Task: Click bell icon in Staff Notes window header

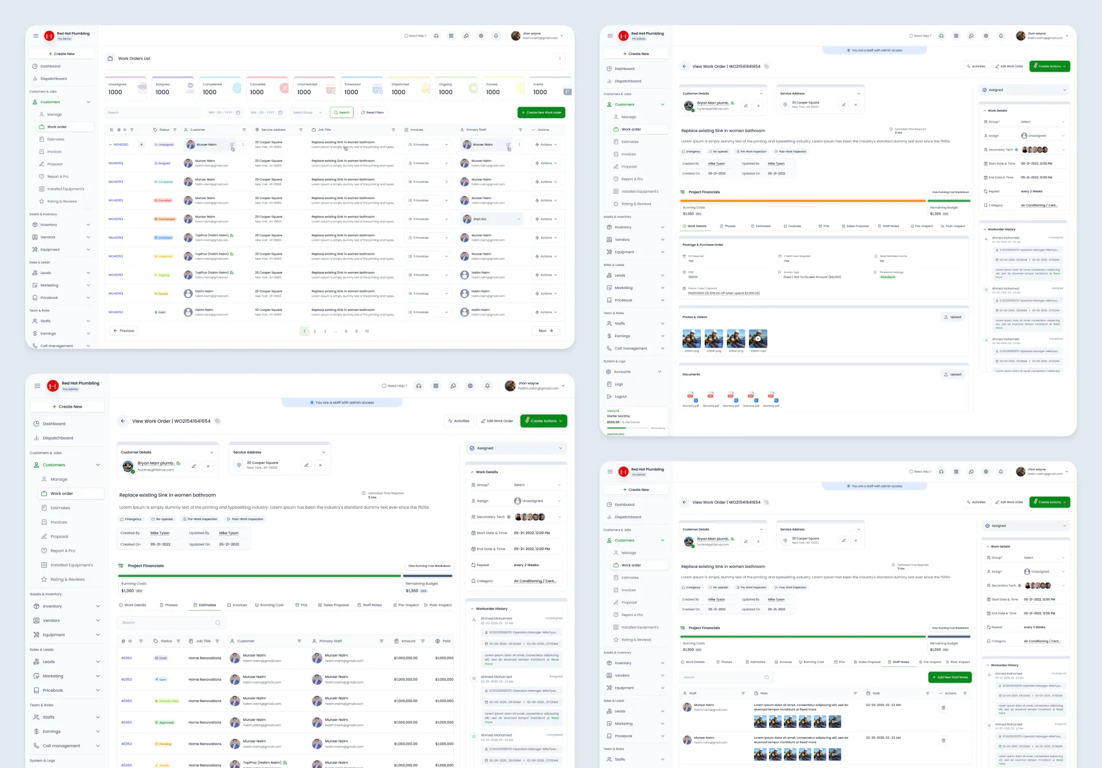Action: pyautogui.click(x=1001, y=471)
